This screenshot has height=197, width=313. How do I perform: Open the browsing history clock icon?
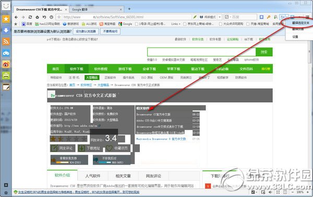[51, 17]
